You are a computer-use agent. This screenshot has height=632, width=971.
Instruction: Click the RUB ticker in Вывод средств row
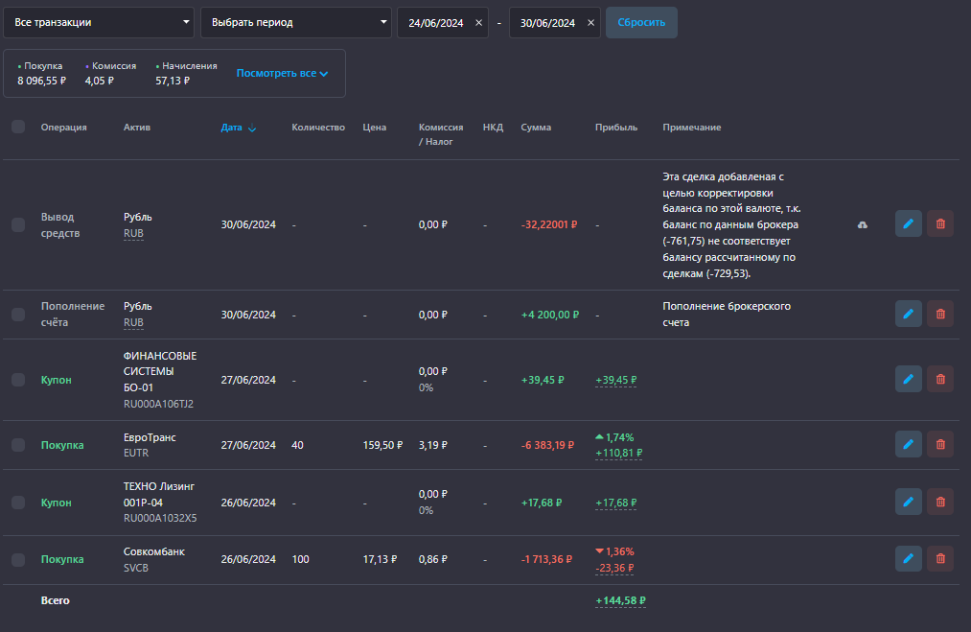tap(133, 233)
